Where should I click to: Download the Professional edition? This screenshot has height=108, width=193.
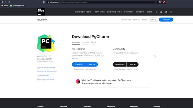pos(79,64)
